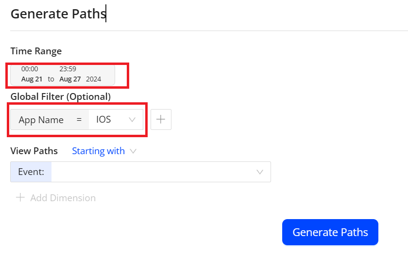The image size is (408, 254).
Task: Click the plus icon beside Add Dimension
Action: click(x=20, y=198)
